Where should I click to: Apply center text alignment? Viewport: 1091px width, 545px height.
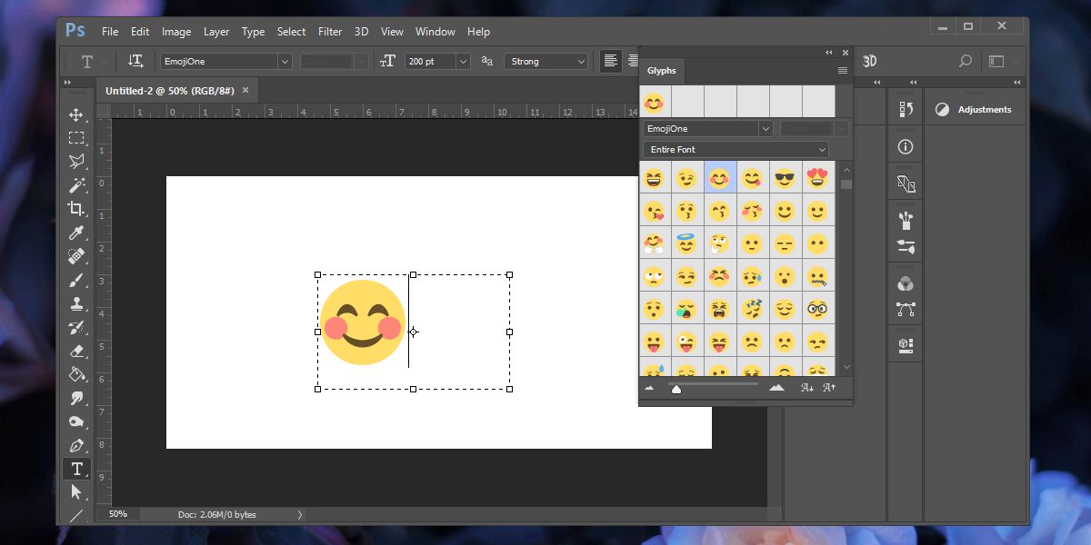pyautogui.click(x=633, y=61)
